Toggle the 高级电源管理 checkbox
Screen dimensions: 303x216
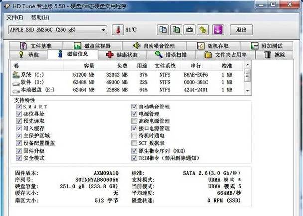134,121
